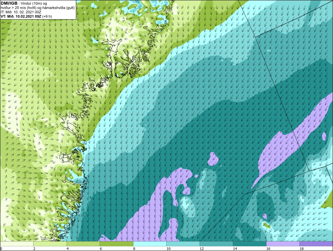Click the 2–4 m/s light green legend swatch
333x251 pixels.
[50, 244]
